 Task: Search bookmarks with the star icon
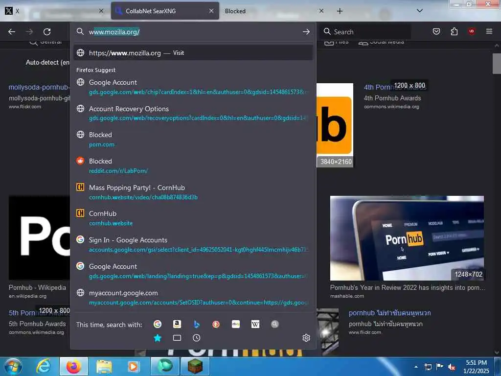(x=158, y=338)
